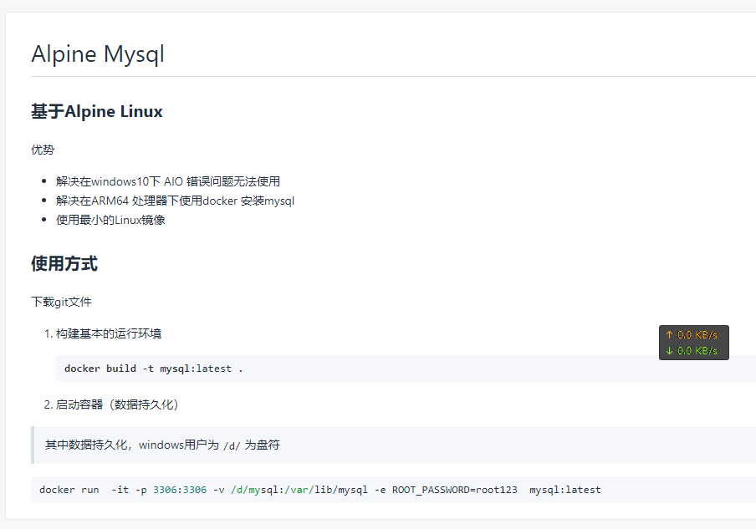Screen dimensions: 756x529
Task: Click the 优势 paragraph text
Action: click(x=43, y=150)
